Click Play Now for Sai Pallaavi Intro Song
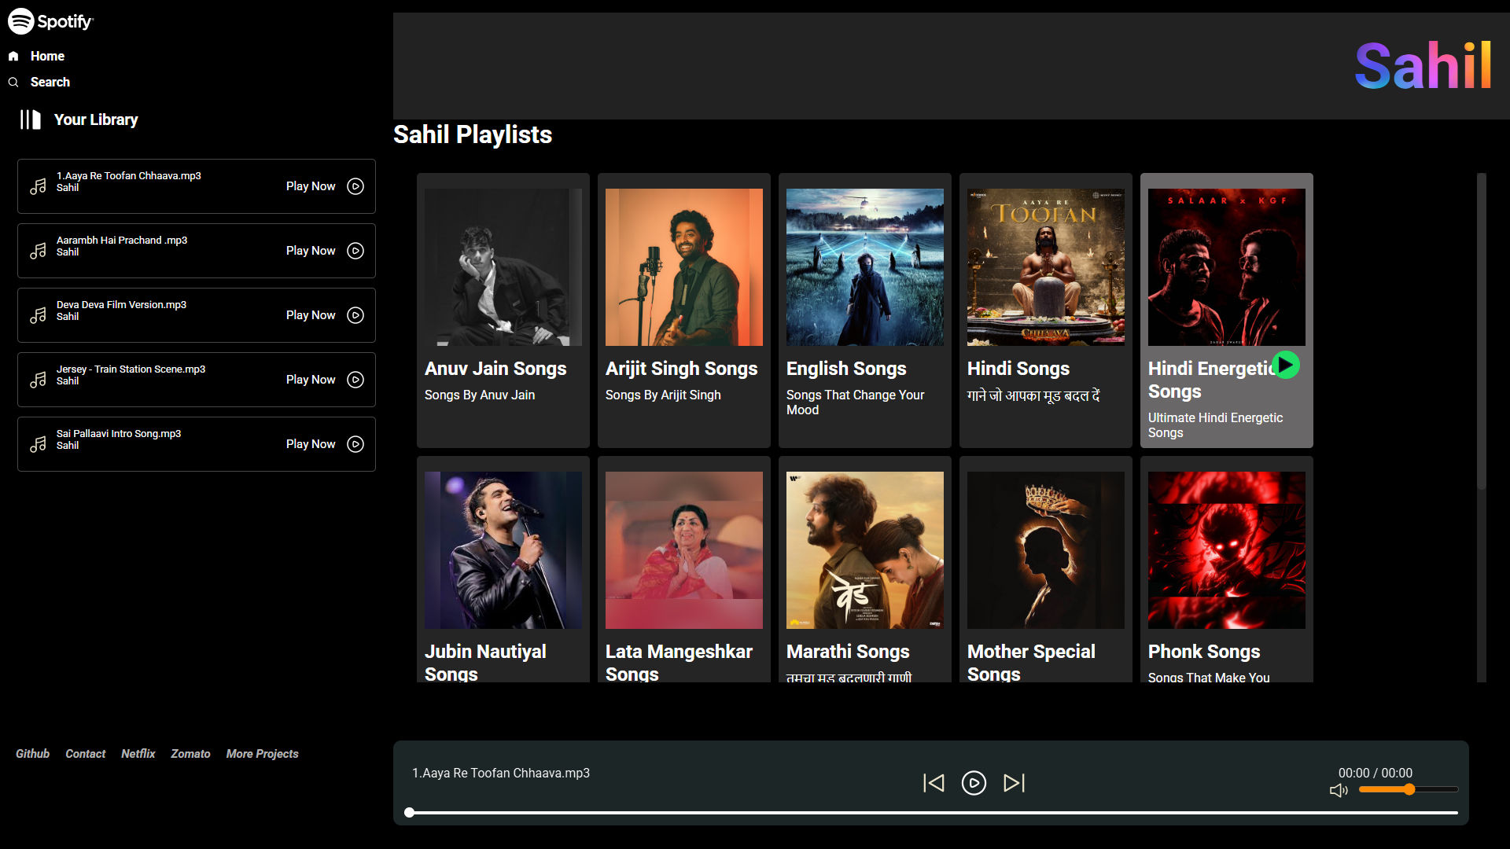 (311, 444)
